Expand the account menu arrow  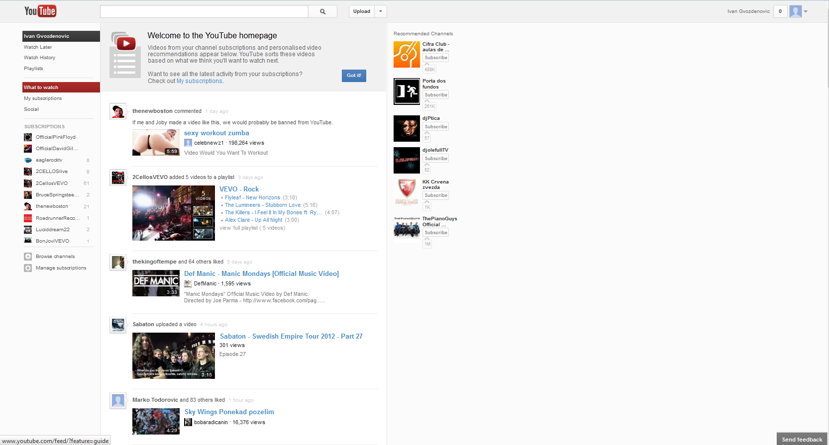click(x=806, y=11)
